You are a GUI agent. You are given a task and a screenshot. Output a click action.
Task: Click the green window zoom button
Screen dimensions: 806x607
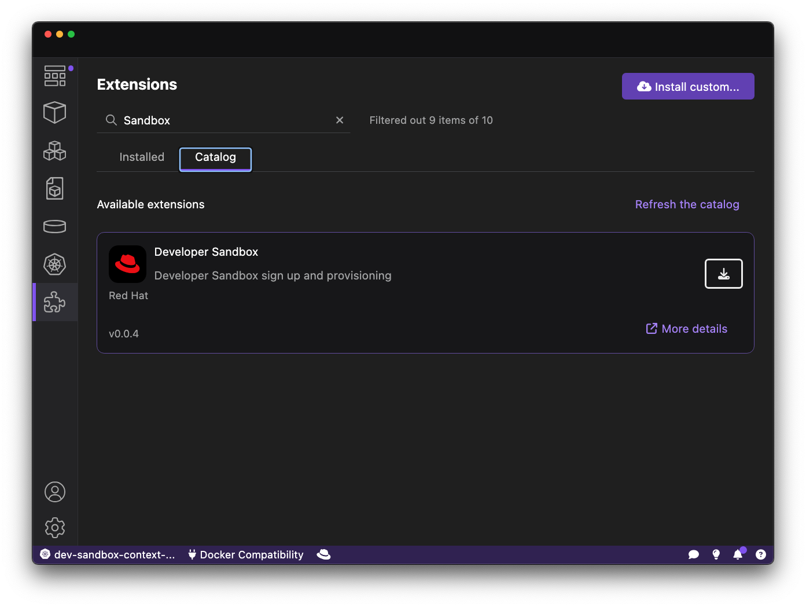71,34
